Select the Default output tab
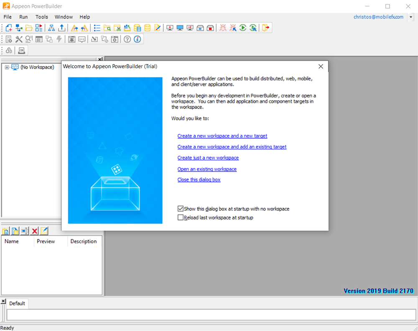This screenshot has width=418, height=331. 17,303
